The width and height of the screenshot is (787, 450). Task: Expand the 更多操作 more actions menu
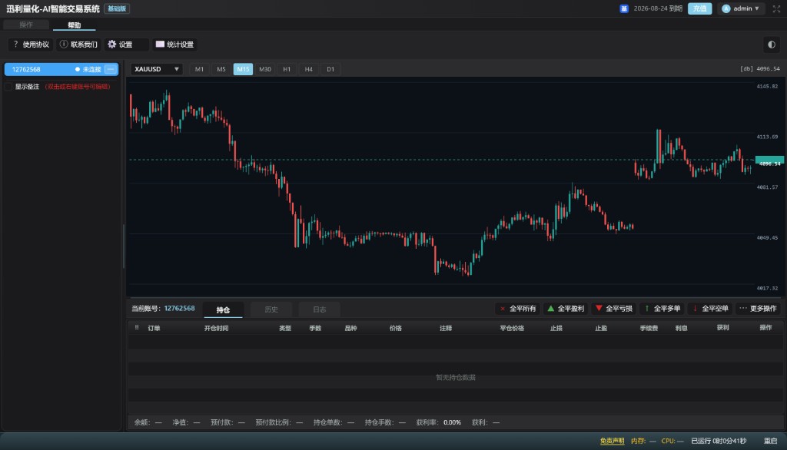758,309
